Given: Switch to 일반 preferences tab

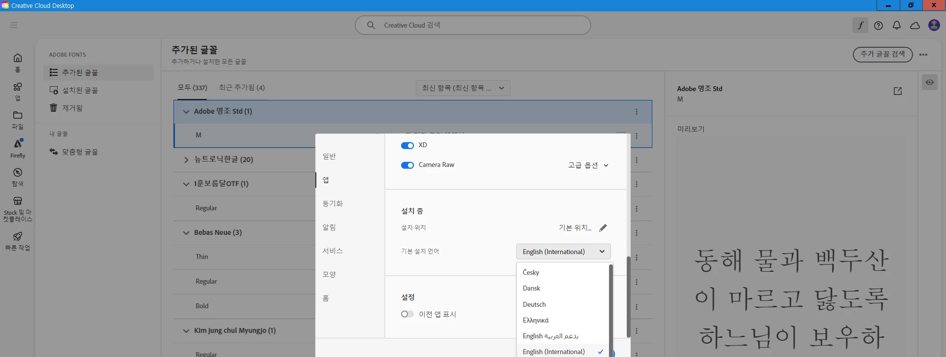Looking at the screenshot, I should pyautogui.click(x=329, y=156).
